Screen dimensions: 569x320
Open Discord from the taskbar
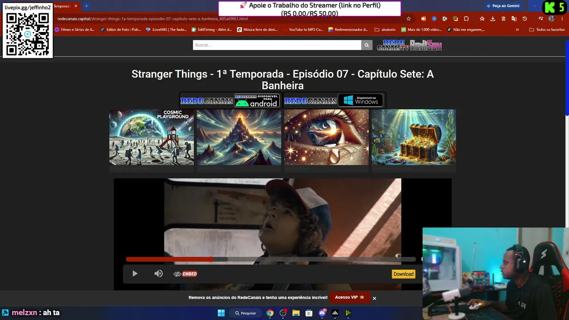(322, 313)
